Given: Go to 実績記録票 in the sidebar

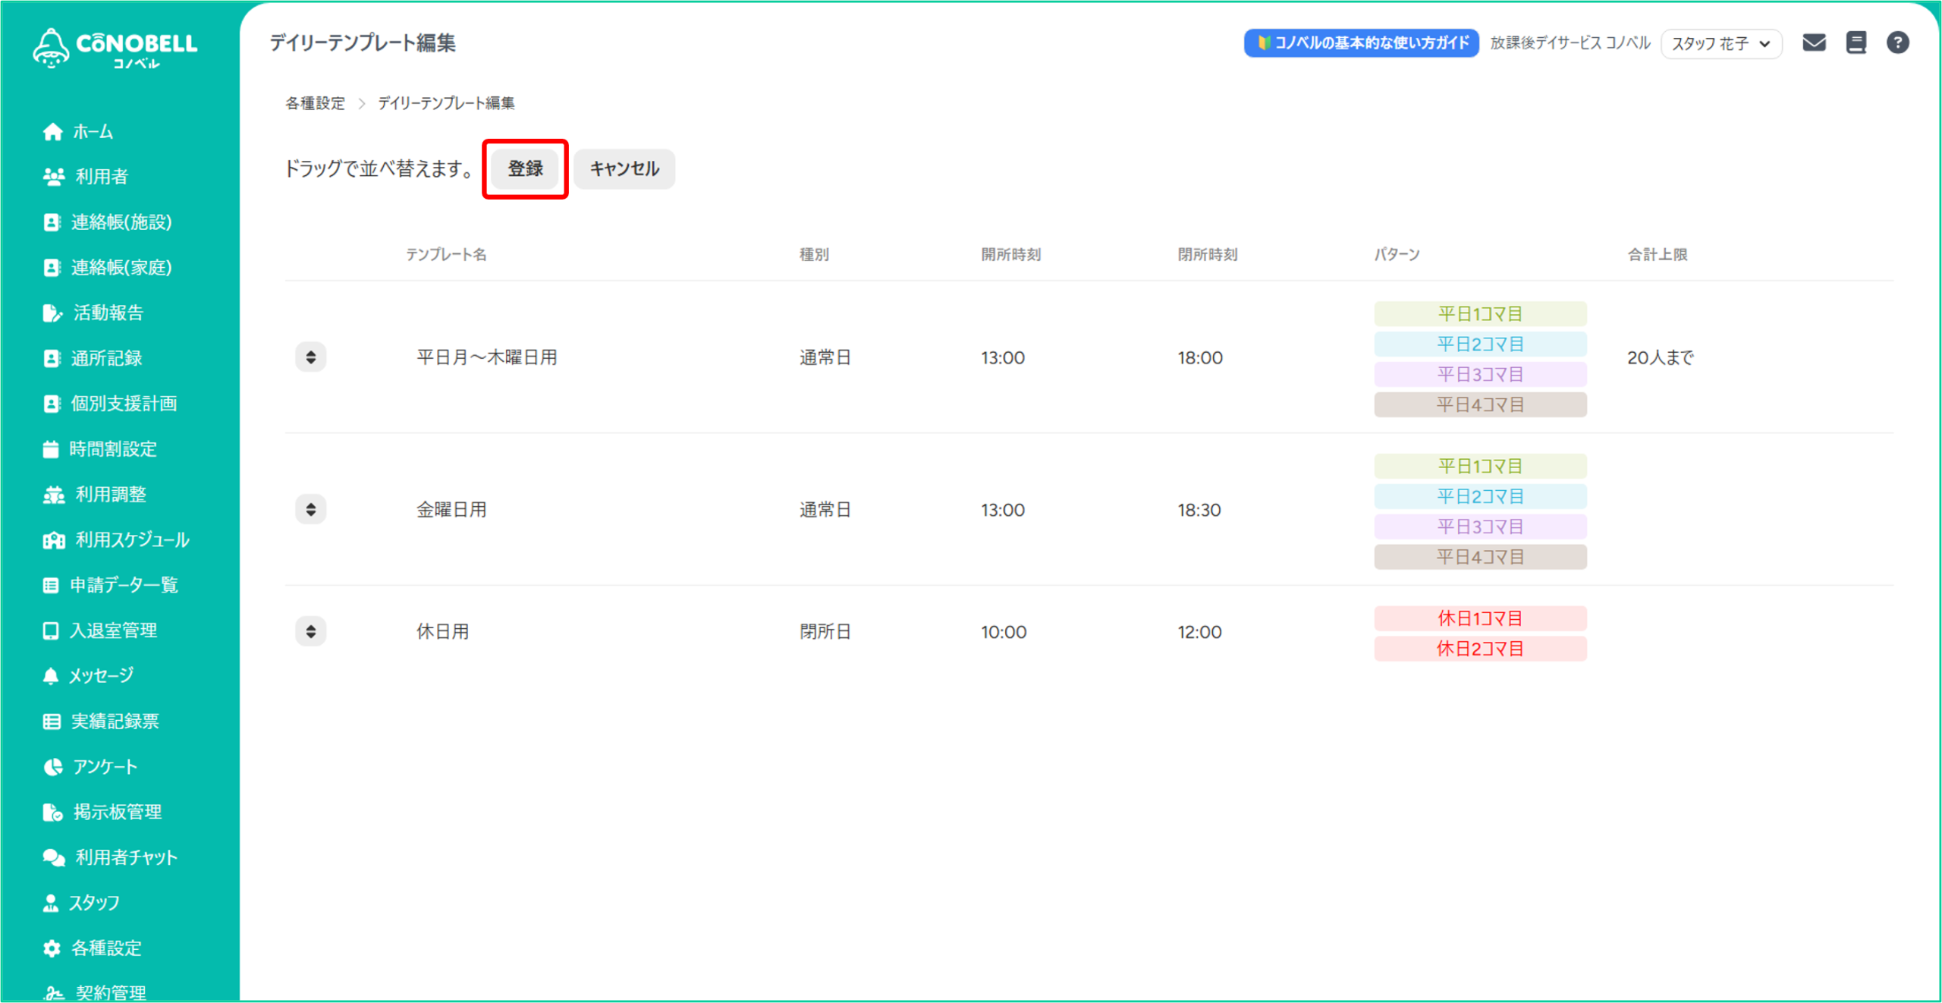Looking at the screenshot, I should (115, 721).
